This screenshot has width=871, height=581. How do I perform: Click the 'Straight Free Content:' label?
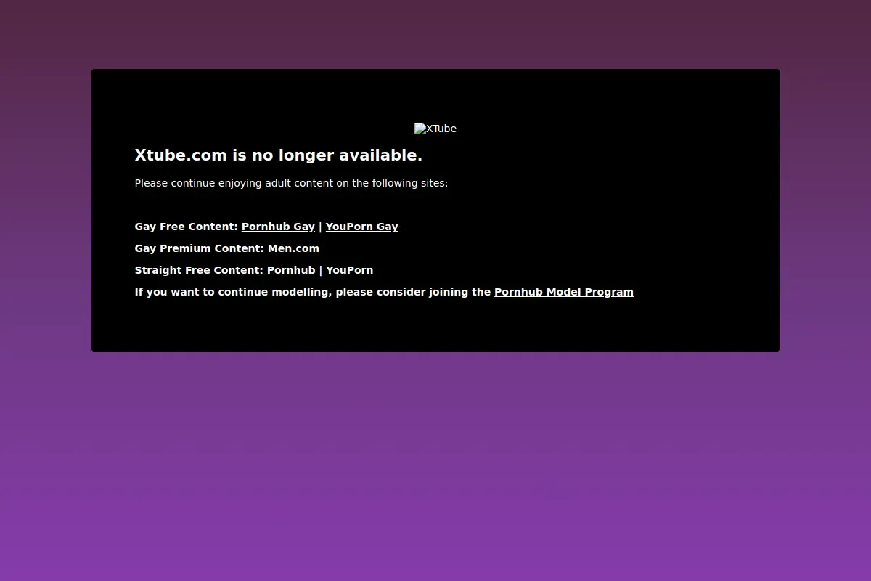click(199, 270)
